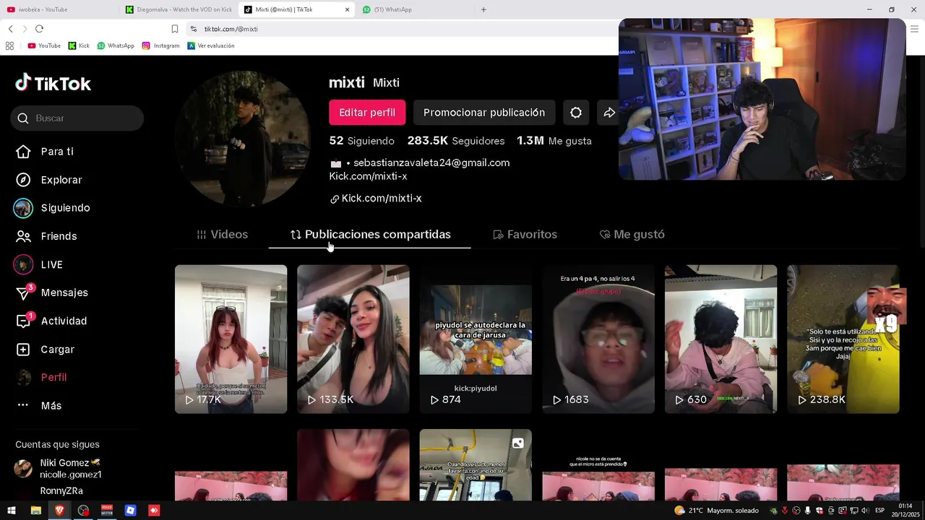The image size is (925, 520).
Task: Open the YouTube bookmark
Action: [44, 45]
